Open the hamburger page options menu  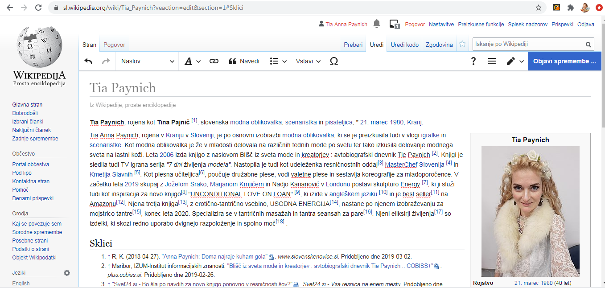(x=492, y=61)
